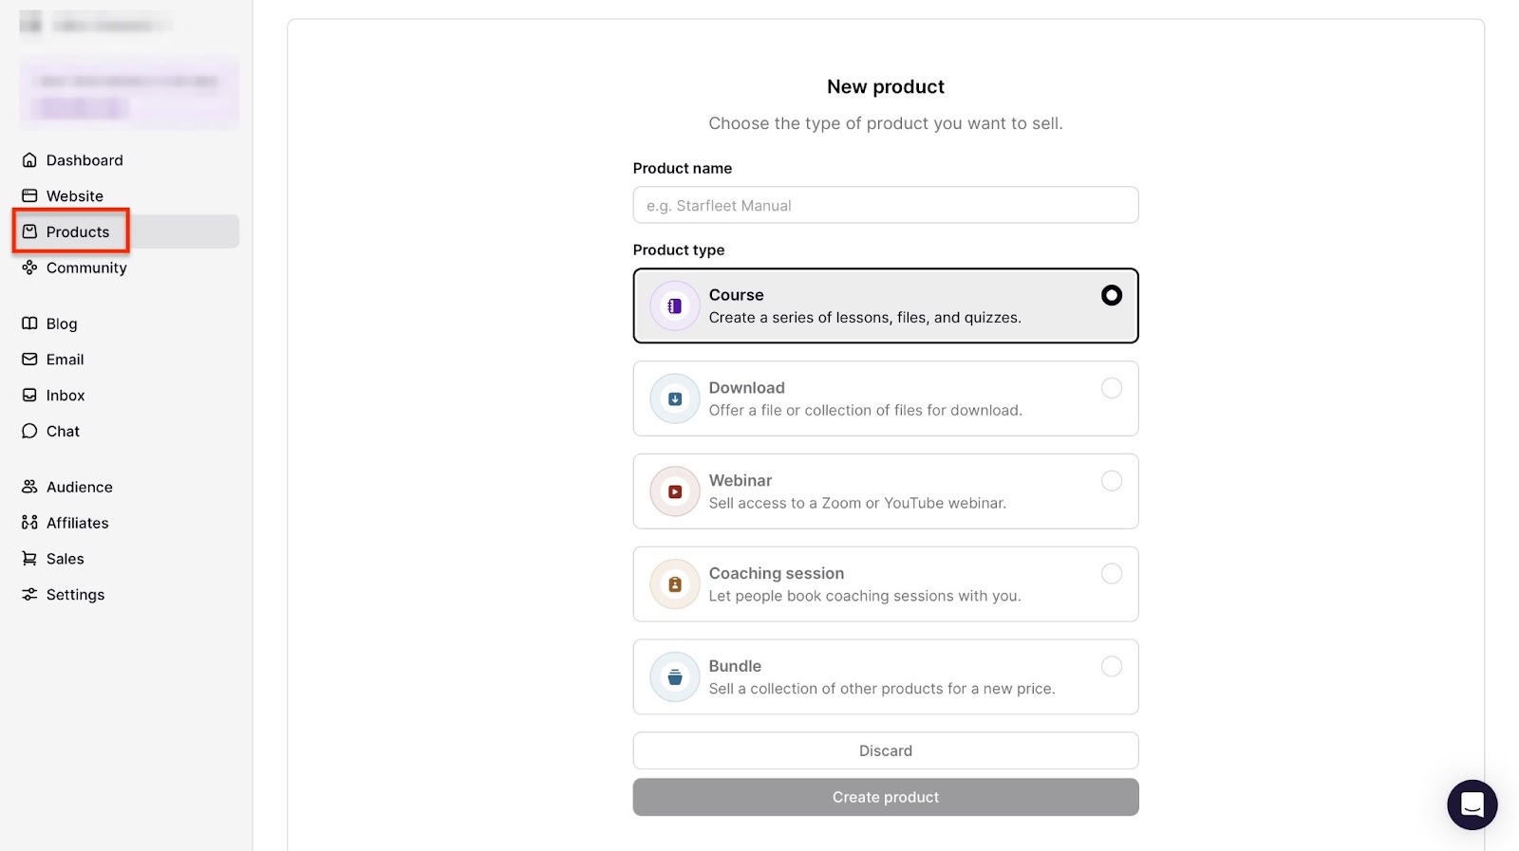Viewport: 1519px width, 851px height.
Task: Click the Email envelope icon
Action: 29,360
